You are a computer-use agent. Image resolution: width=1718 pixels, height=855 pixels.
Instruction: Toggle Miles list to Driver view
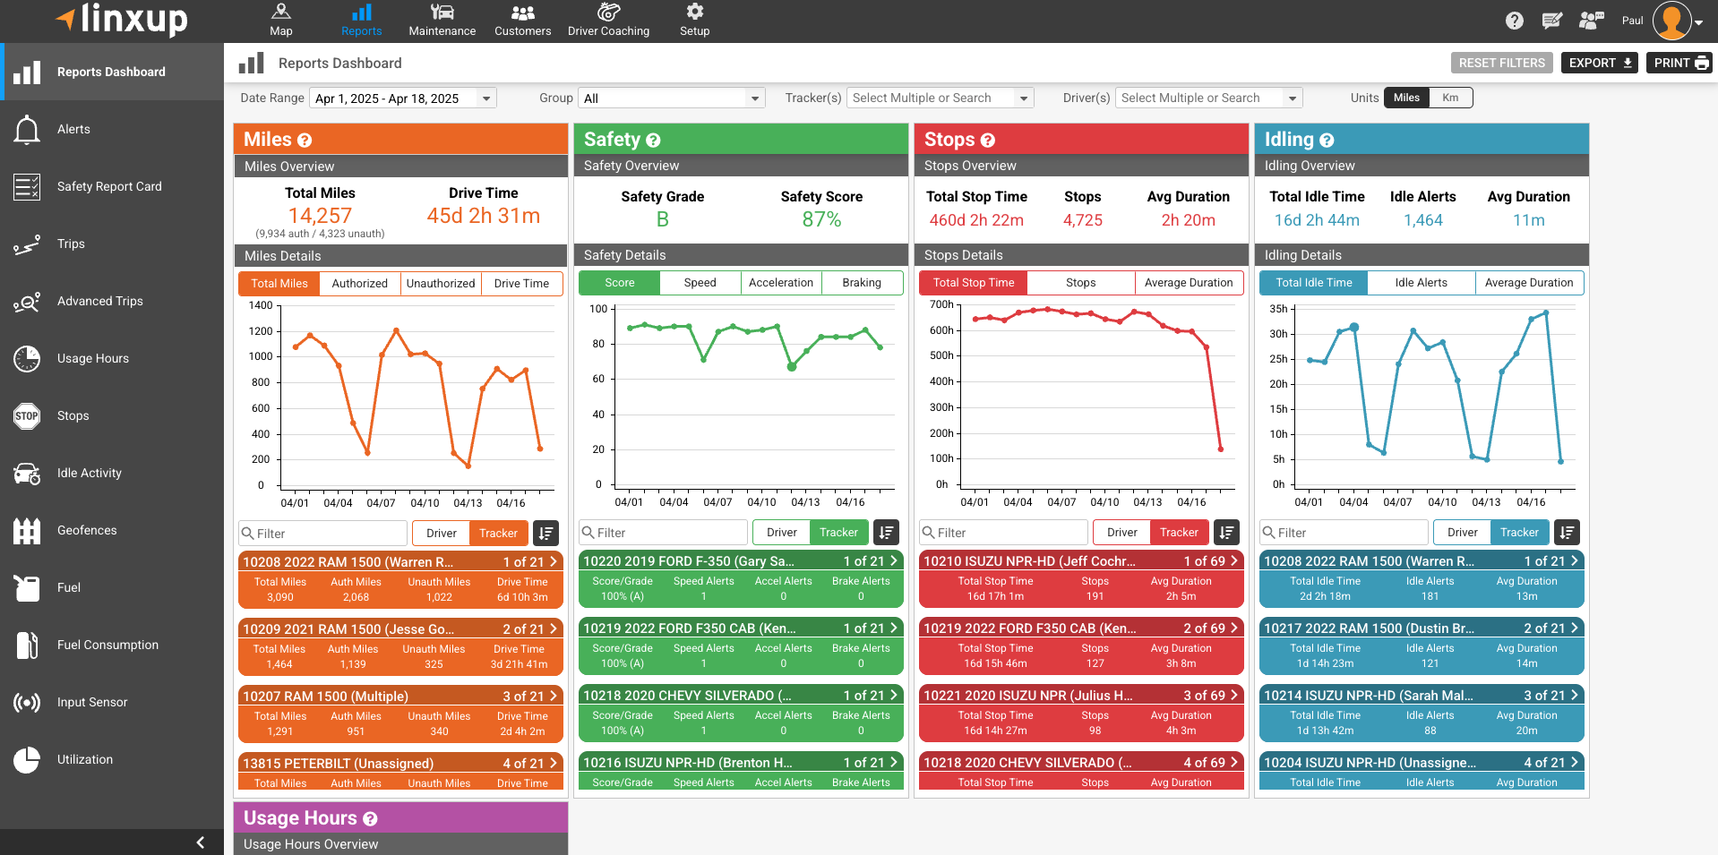click(x=441, y=534)
